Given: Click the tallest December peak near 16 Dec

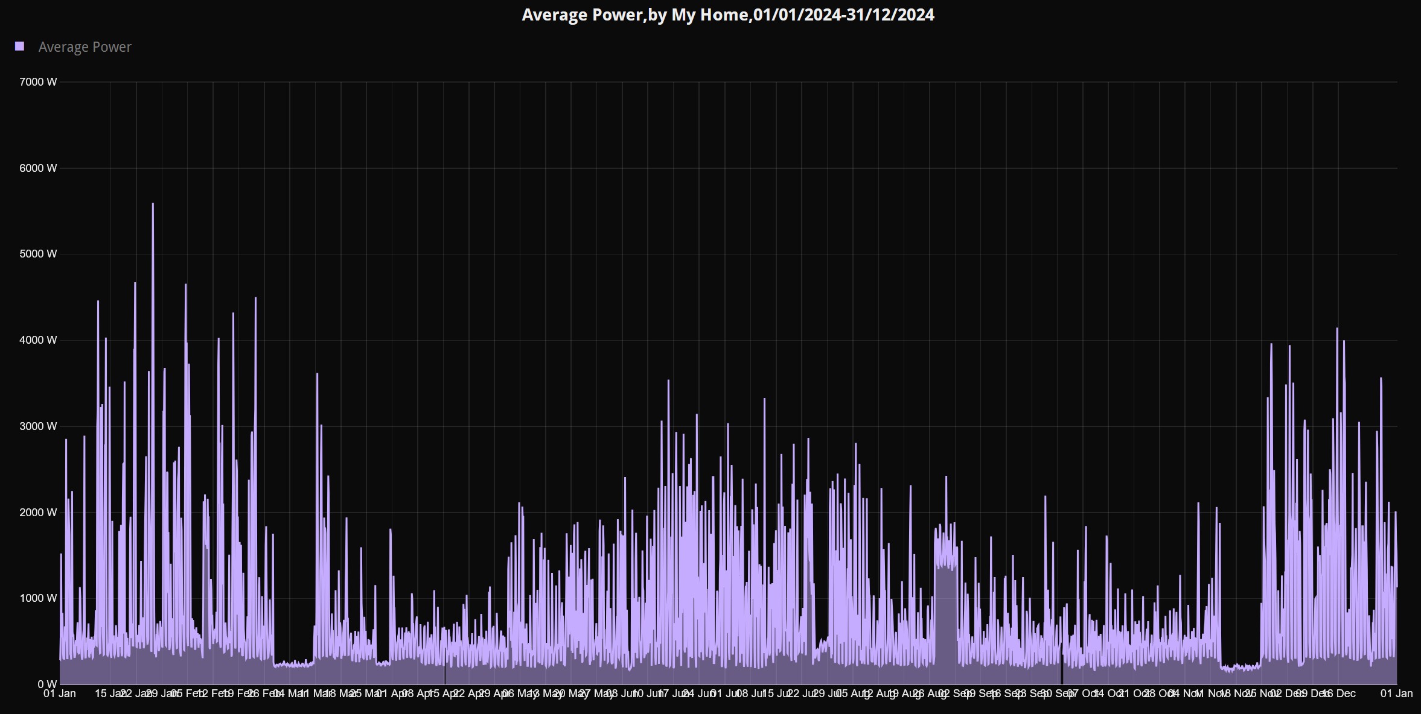Looking at the screenshot, I should [1337, 329].
